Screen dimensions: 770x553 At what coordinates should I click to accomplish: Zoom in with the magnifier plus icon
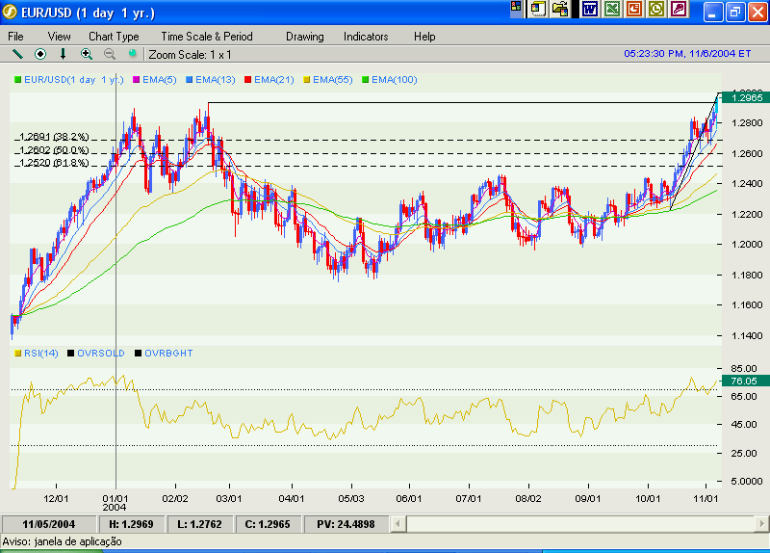[x=87, y=54]
